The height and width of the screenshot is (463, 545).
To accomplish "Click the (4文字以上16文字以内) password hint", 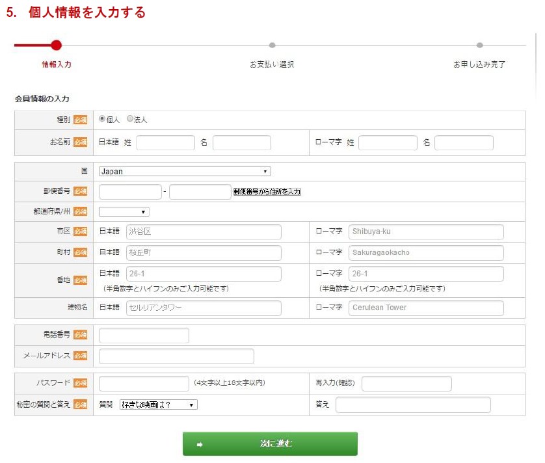I will pyautogui.click(x=230, y=383).
